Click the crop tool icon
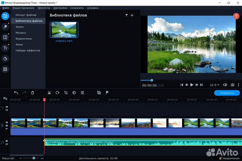Viewport: 242px width, 161px height. 66,93
